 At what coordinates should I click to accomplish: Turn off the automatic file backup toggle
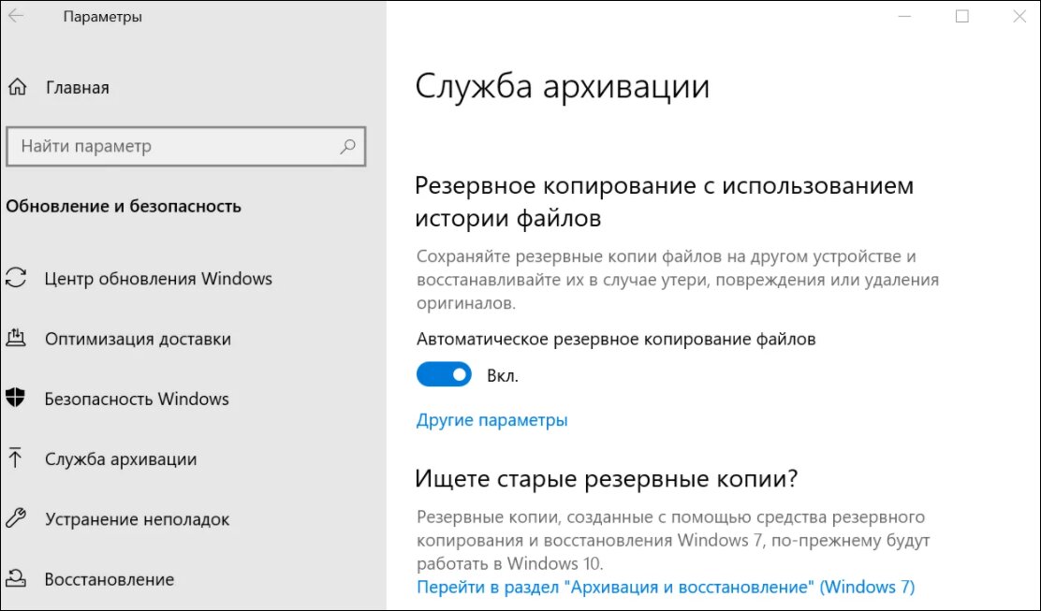444,375
